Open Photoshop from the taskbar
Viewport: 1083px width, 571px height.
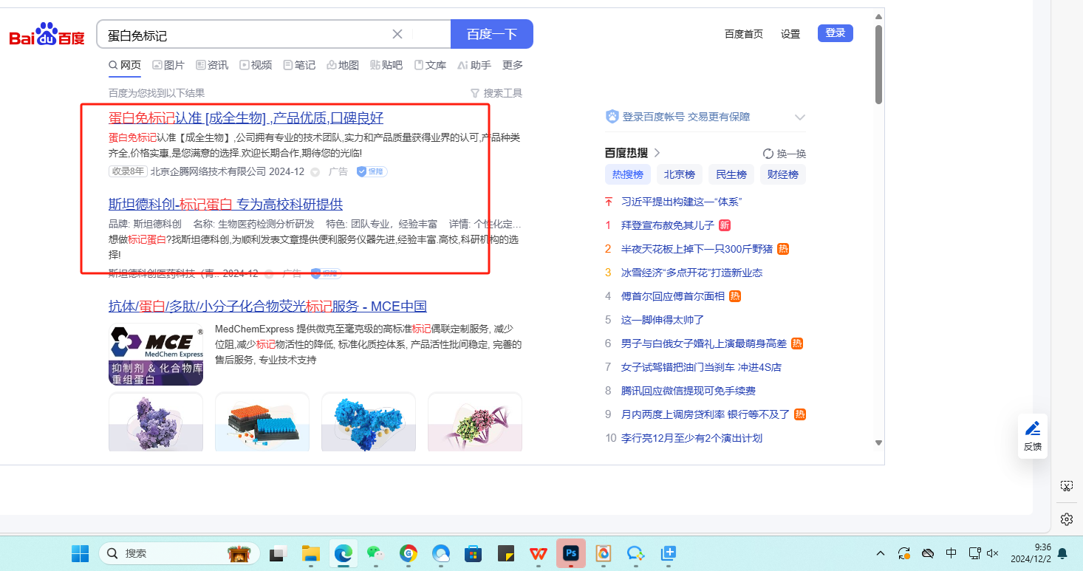pyautogui.click(x=570, y=553)
